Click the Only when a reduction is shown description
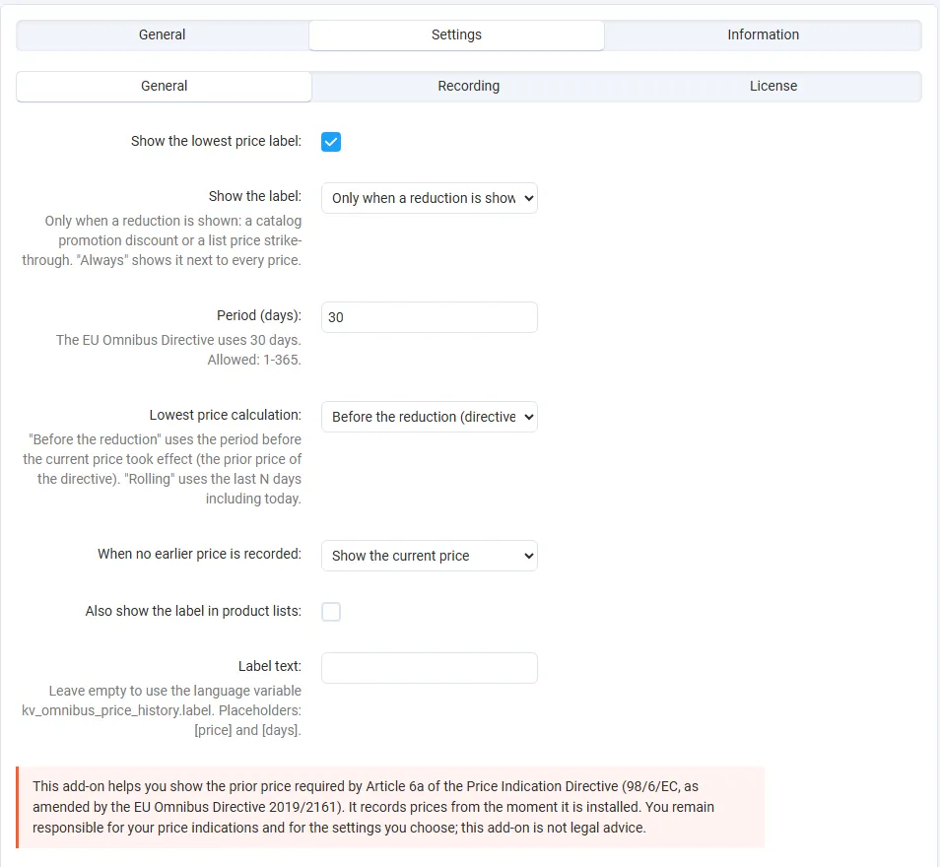This screenshot has width=940, height=867. [x=162, y=240]
